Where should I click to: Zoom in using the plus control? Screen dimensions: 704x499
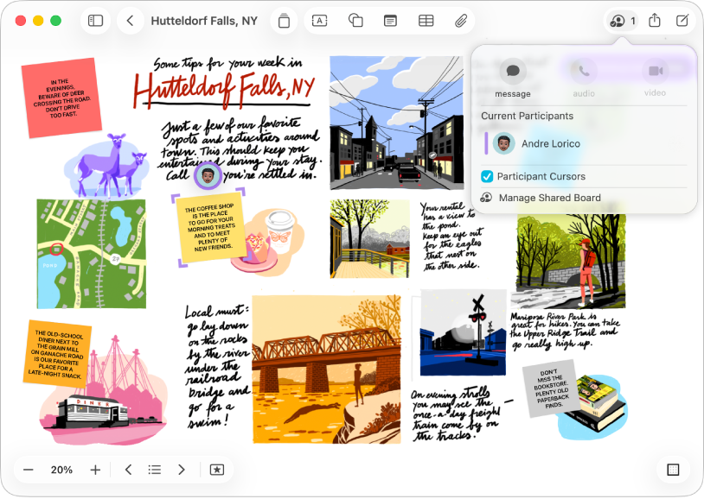click(x=95, y=470)
